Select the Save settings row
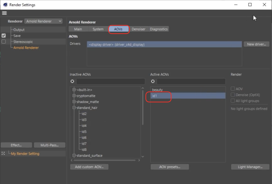The width and height of the screenshot is (272, 184). 17,35
